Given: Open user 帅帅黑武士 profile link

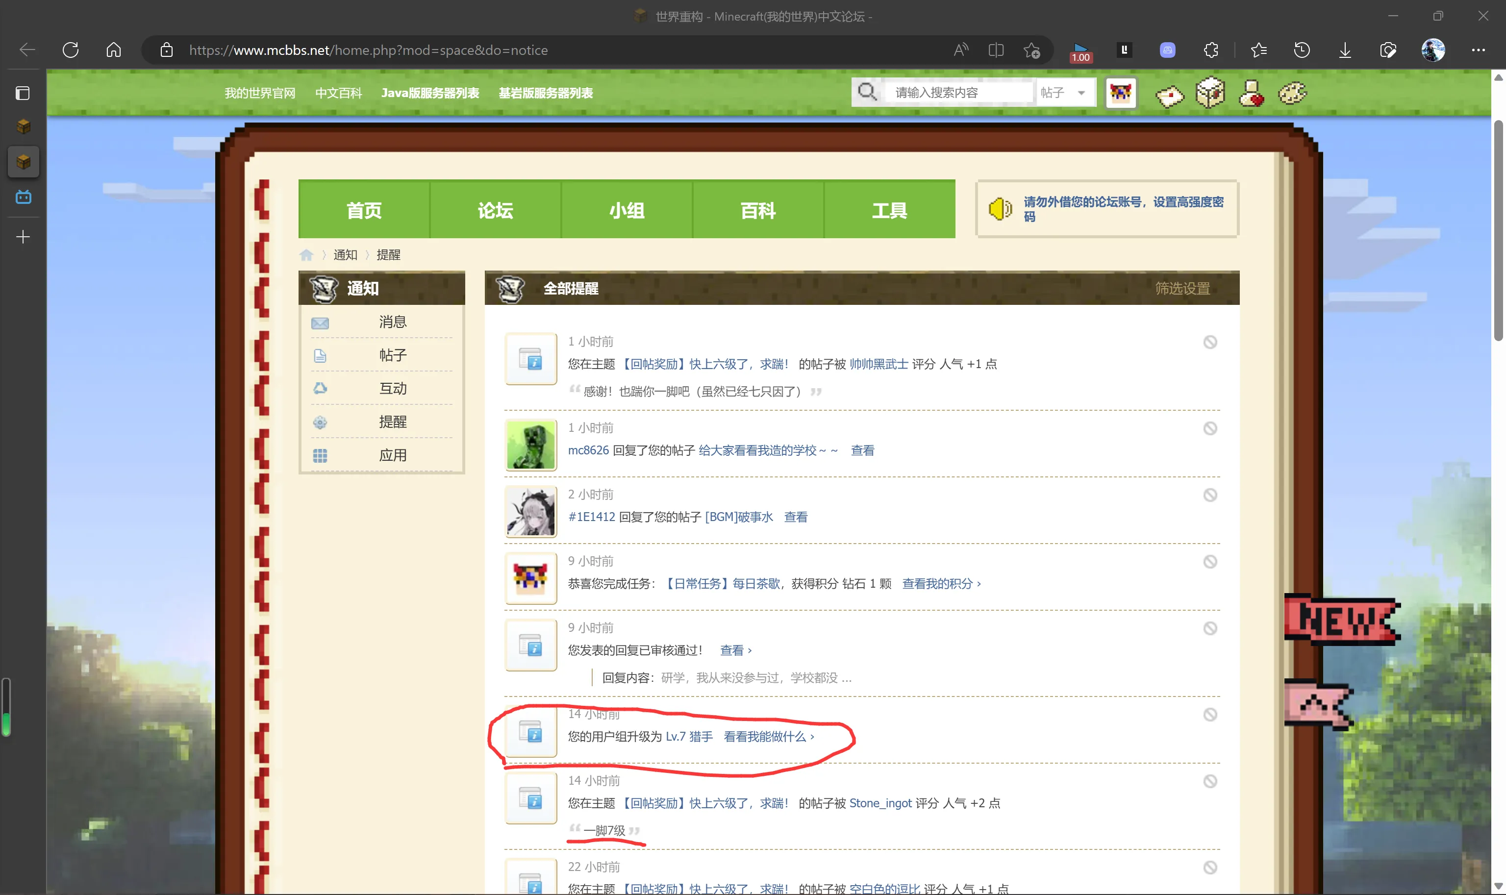Looking at the screenshot, I should 879,364.
